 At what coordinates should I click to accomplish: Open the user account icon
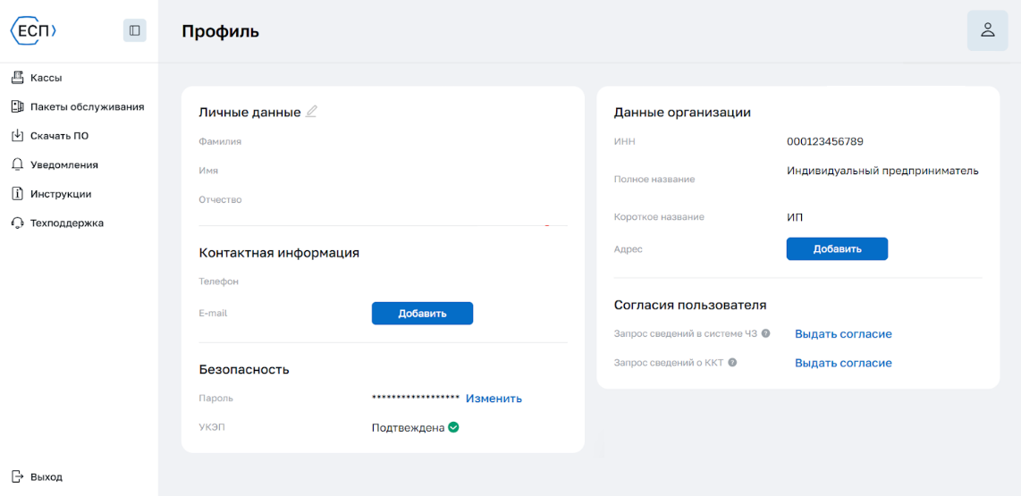click(987, 30)
